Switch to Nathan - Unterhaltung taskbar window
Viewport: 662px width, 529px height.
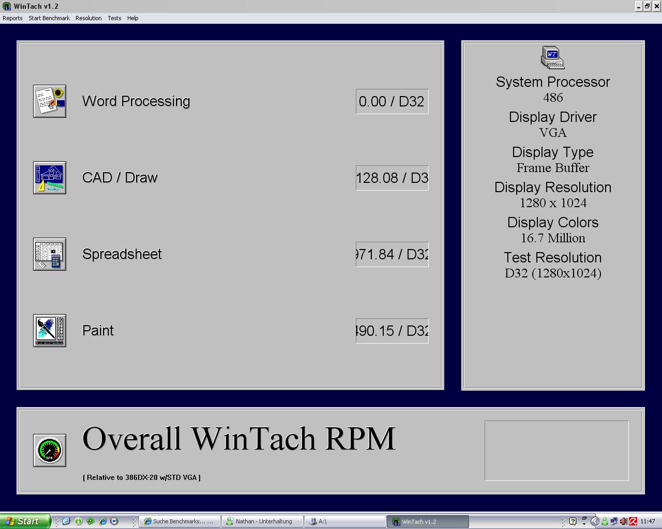262,521
